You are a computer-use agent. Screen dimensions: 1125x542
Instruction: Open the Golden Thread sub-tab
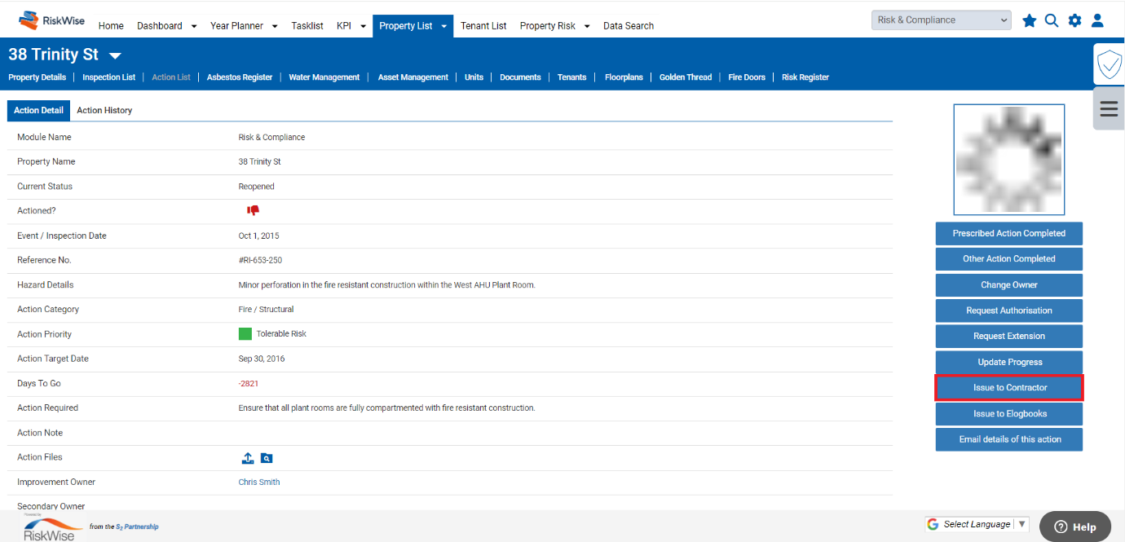(686, 77)
